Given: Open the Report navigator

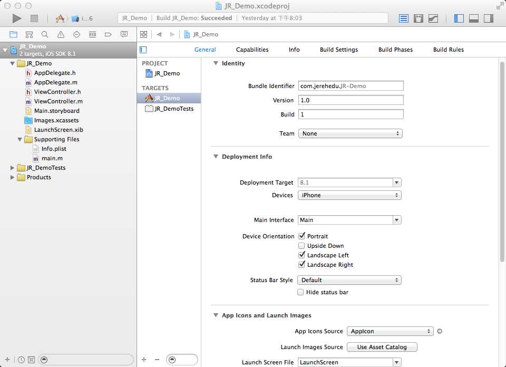Looking at the screenshot, I should tap(124, 34).
